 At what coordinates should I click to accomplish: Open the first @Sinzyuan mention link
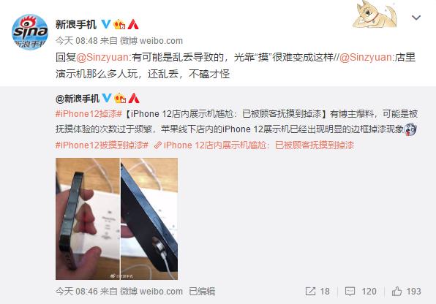(x=102, y=57)
